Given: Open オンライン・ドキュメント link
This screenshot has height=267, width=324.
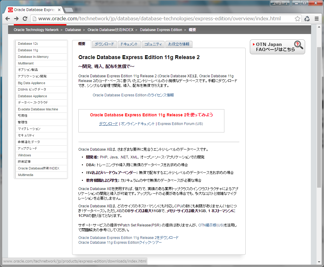Looking at the screenshot, I should [x=138, y=124].
